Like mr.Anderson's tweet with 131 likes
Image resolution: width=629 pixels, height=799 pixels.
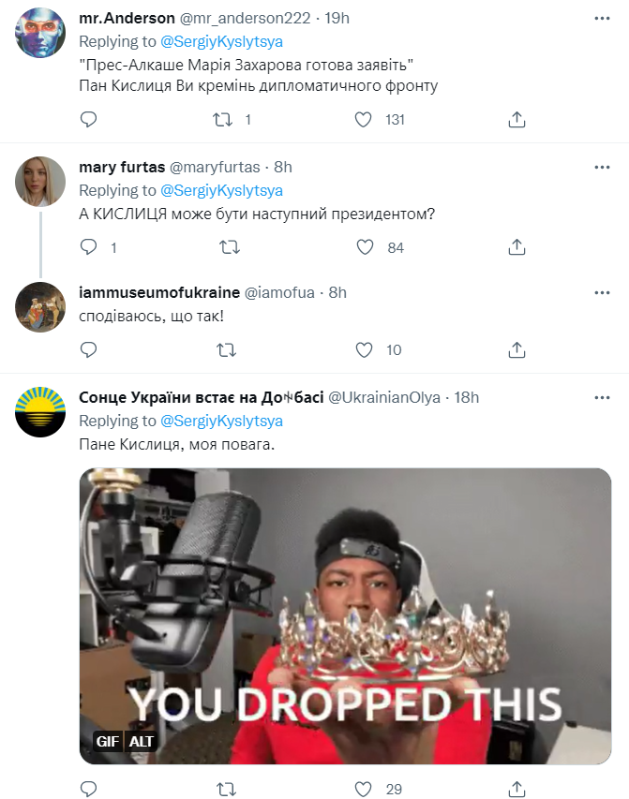[364, 120]
